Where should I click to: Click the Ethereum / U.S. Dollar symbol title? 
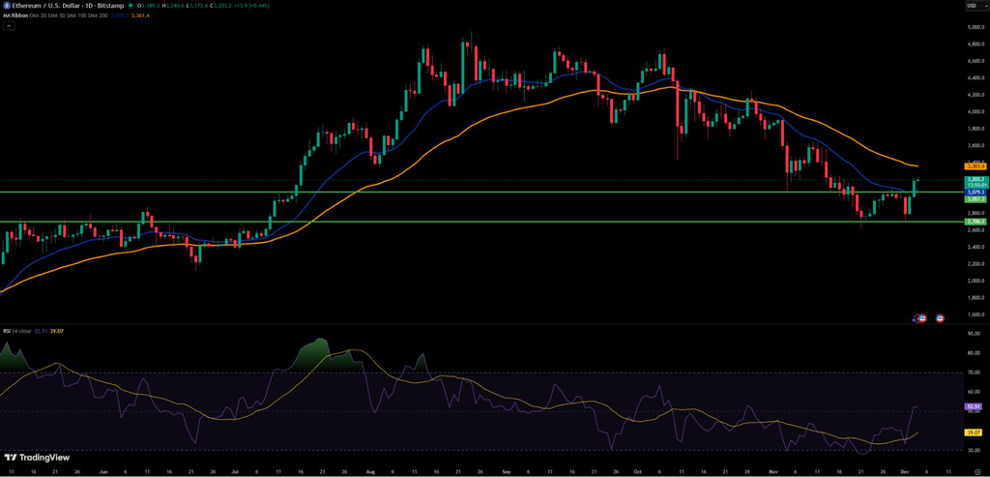(50, 6)
